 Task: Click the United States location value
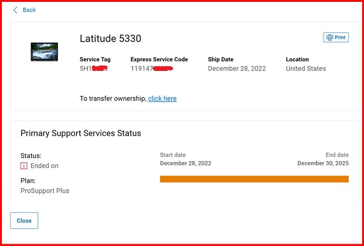[x=306, y=69]
